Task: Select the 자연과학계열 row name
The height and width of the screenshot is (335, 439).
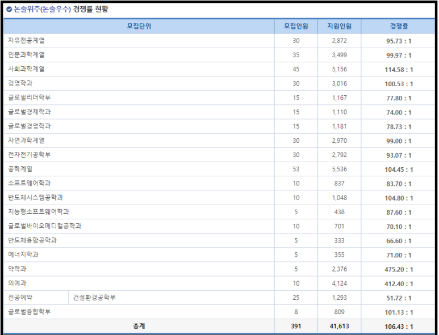Action: click(x=26, y=140)
